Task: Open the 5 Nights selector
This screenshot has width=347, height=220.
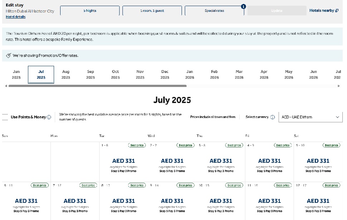Action: pyautogui.click(x=90, y=11)
